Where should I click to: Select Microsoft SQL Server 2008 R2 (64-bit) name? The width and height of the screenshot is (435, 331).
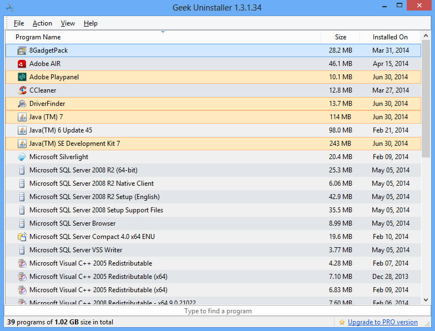pos(83,170)
